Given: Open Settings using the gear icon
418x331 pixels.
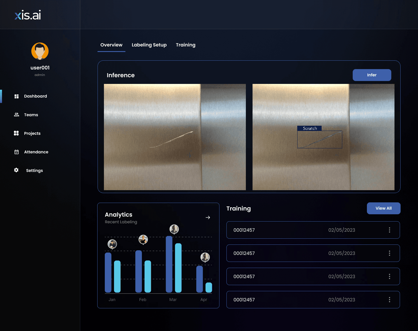Looking at the screenshot, I should pyautogui.click(x=16, y=170).
